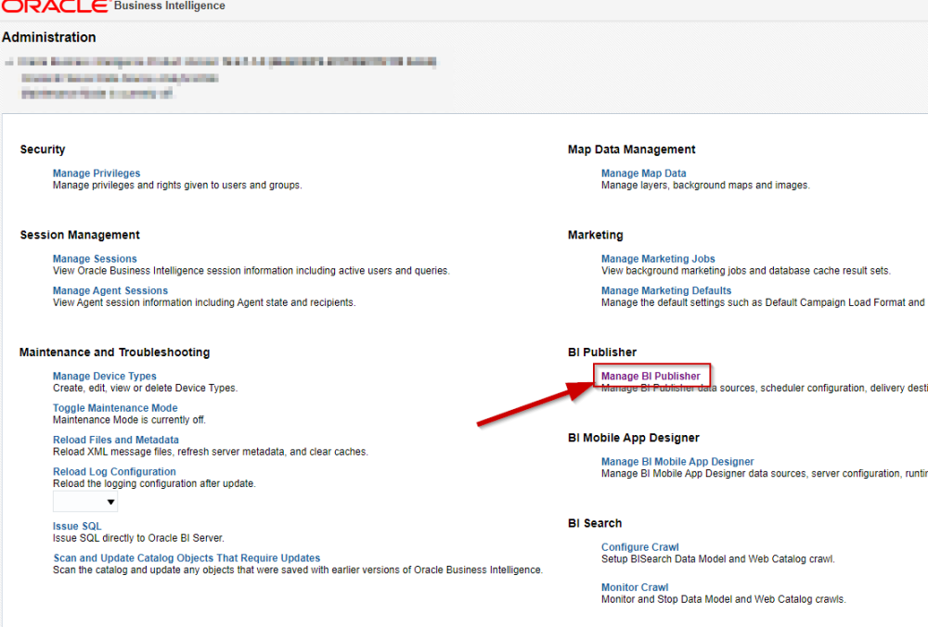Screen dimensions: 928x627
Task: Open Manage BI Mobile App Designer
Action: 677,462
